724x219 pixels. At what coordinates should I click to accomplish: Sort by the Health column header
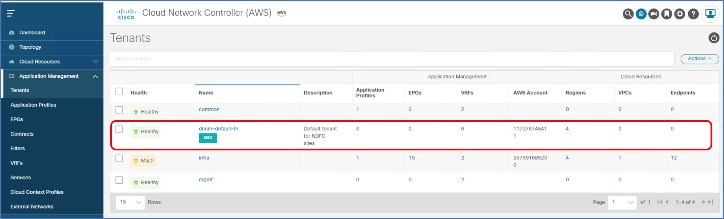pos(139,93)
